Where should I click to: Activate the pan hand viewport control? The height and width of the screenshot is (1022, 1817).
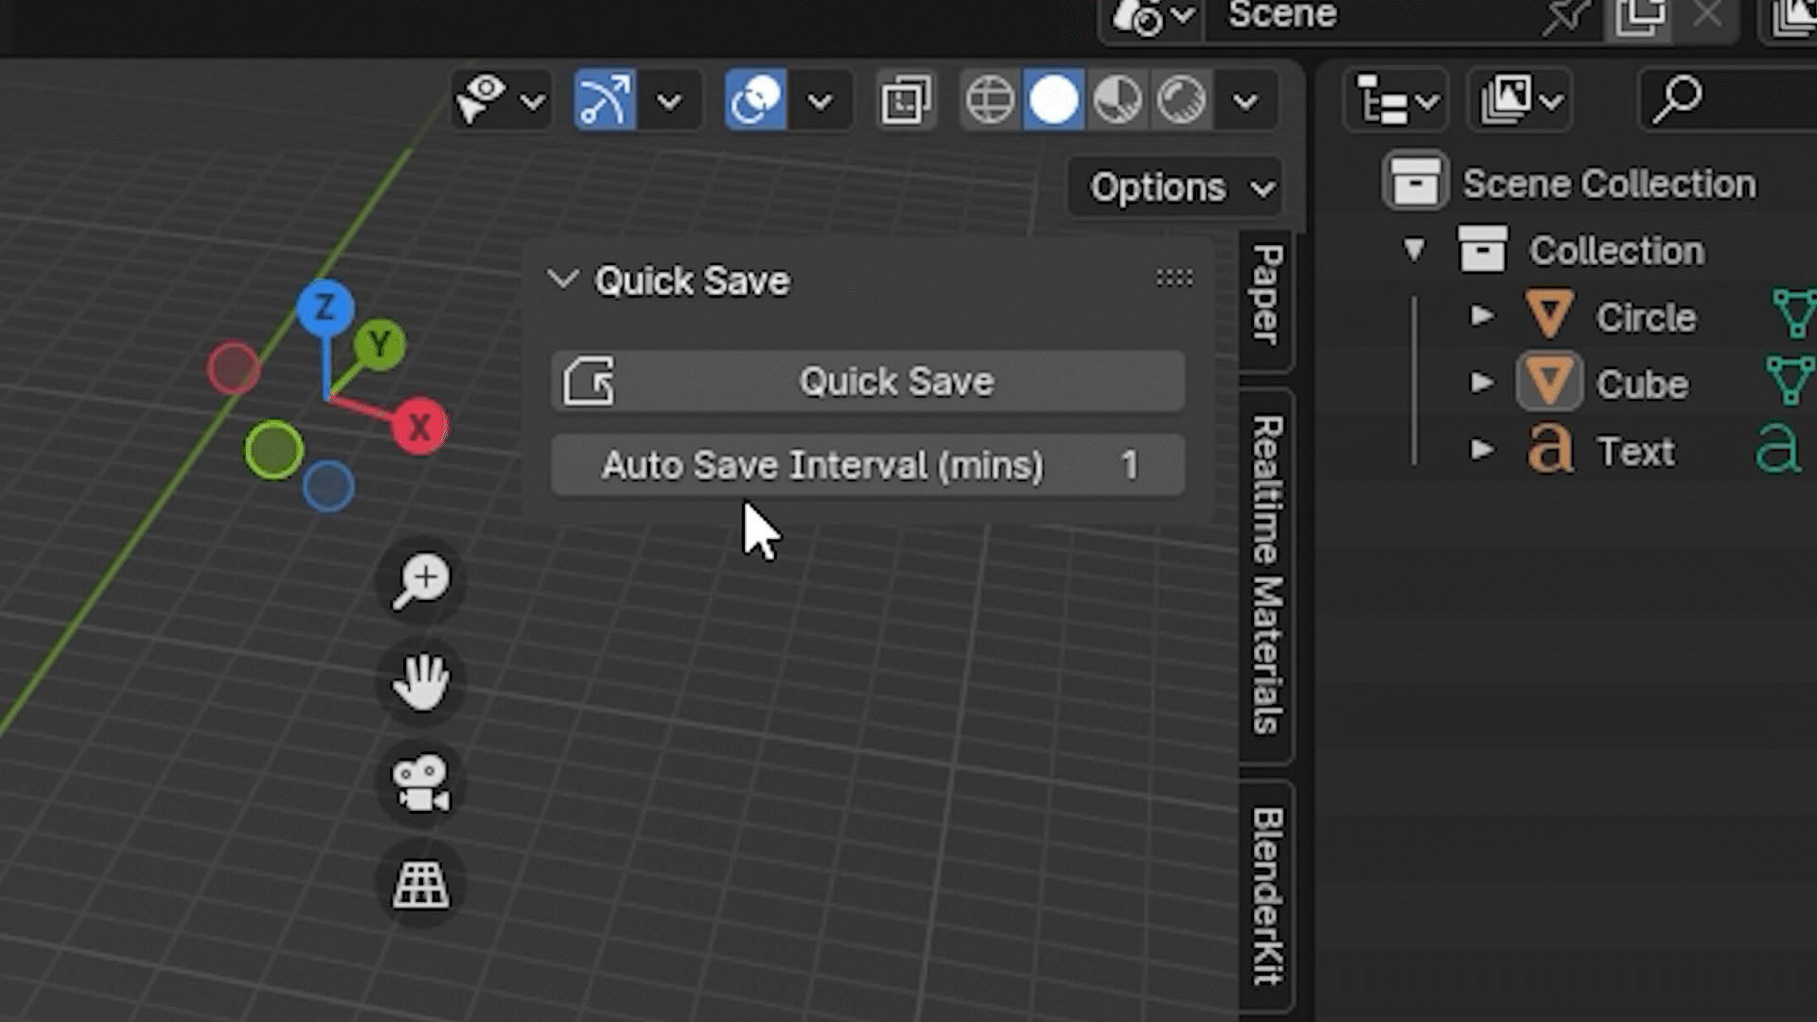(419, 681)
